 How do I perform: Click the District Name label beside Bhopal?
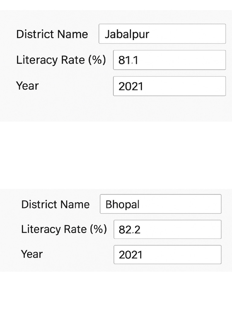(56, 204)
